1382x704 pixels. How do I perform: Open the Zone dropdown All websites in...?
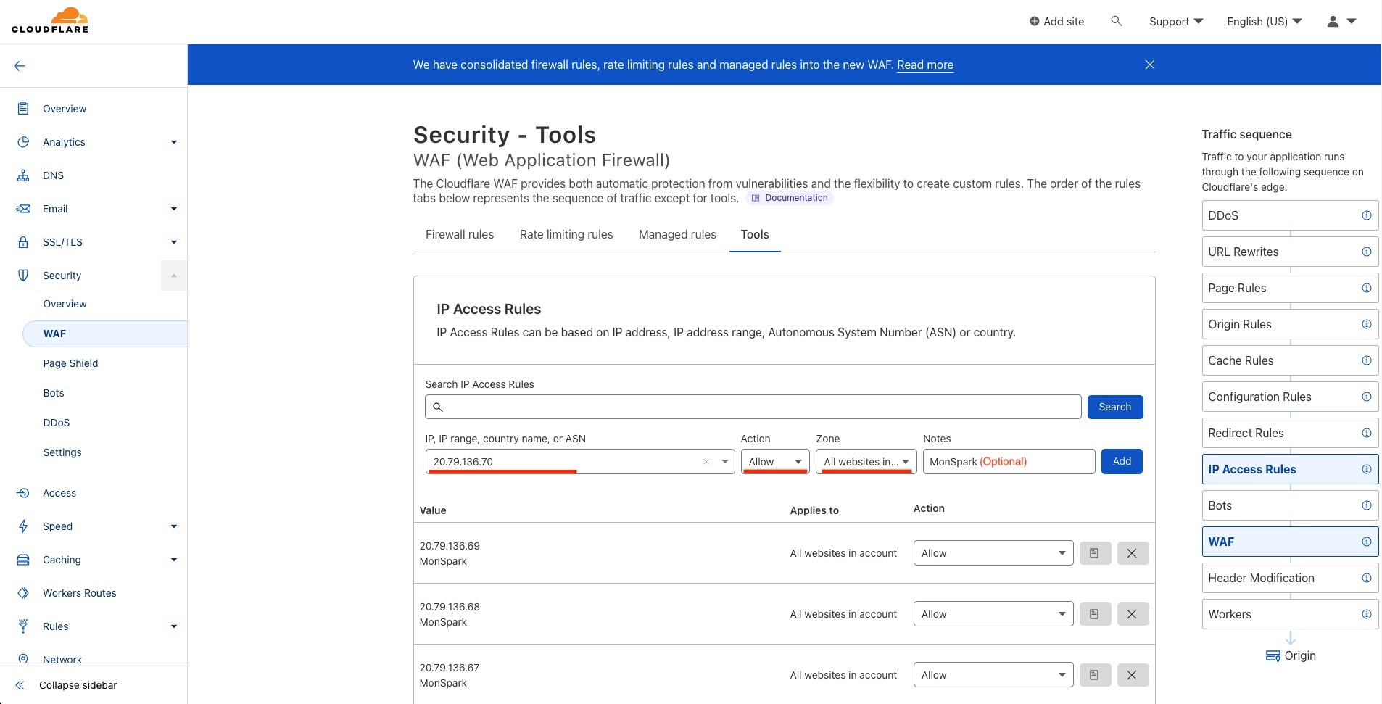tap(866, 462)
